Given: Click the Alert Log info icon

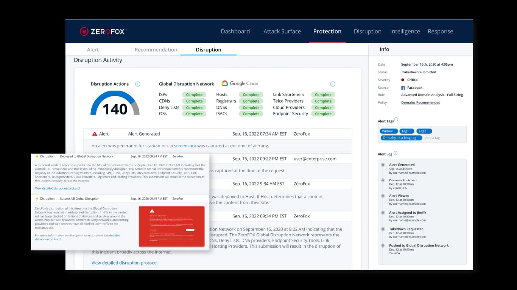Looking at the screenshot, I should click(x=396, y=153).
